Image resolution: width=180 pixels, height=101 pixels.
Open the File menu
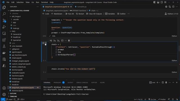(8, 2)
